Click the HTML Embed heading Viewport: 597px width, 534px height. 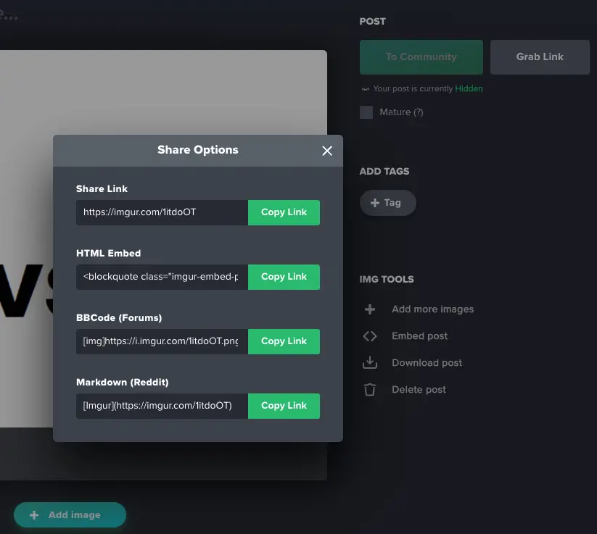pyautogui.click(x=109, y=254)
